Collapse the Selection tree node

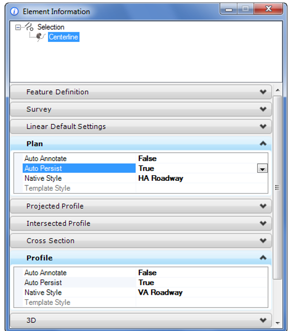click(18, 27)
